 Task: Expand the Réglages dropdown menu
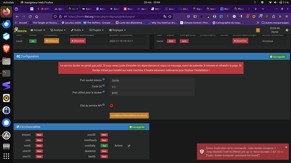(x=118, y=30)
